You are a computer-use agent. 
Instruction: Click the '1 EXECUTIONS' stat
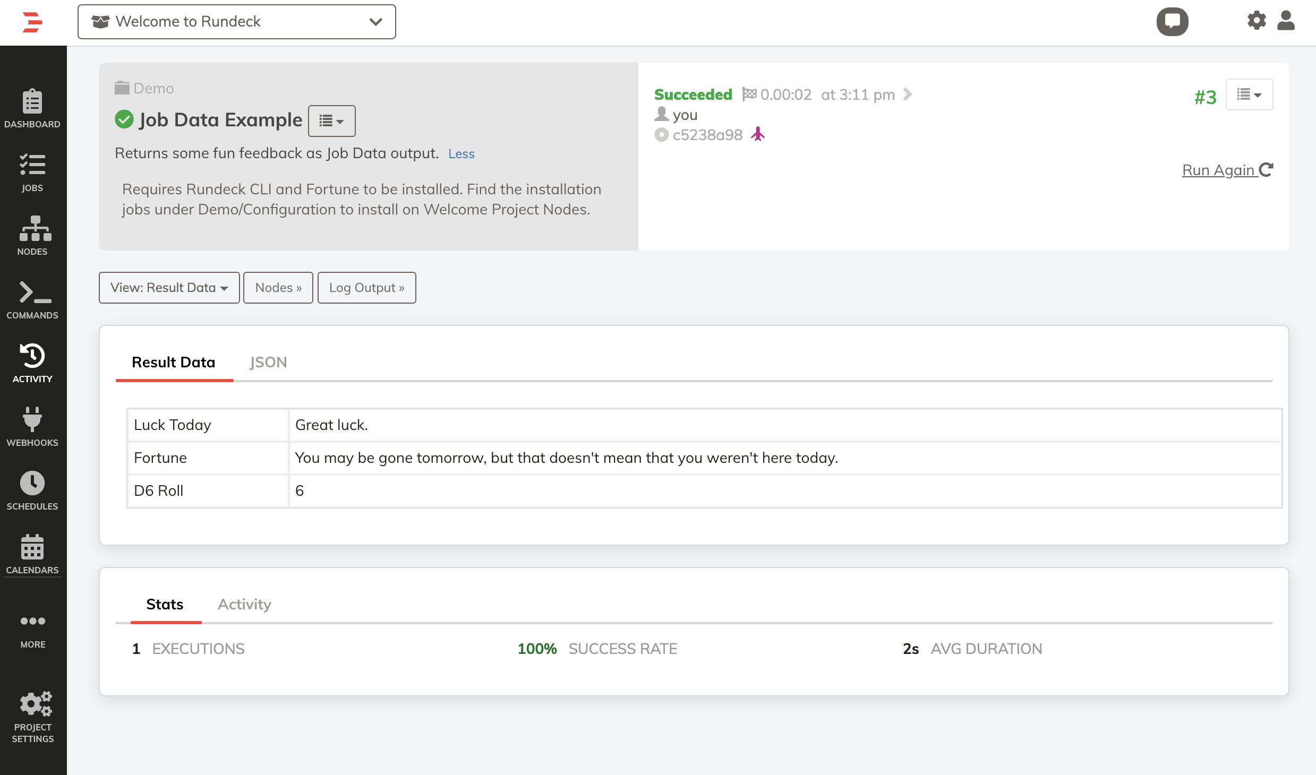click(189, 649)
